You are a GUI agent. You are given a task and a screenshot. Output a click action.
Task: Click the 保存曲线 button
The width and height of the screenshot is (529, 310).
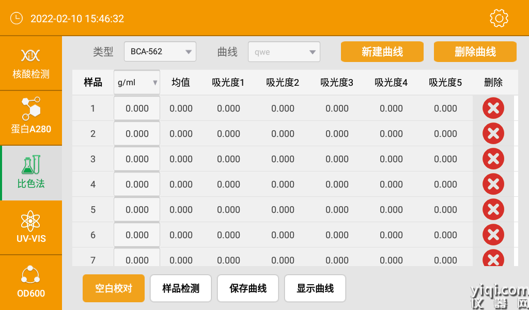[x=248, y=288]
